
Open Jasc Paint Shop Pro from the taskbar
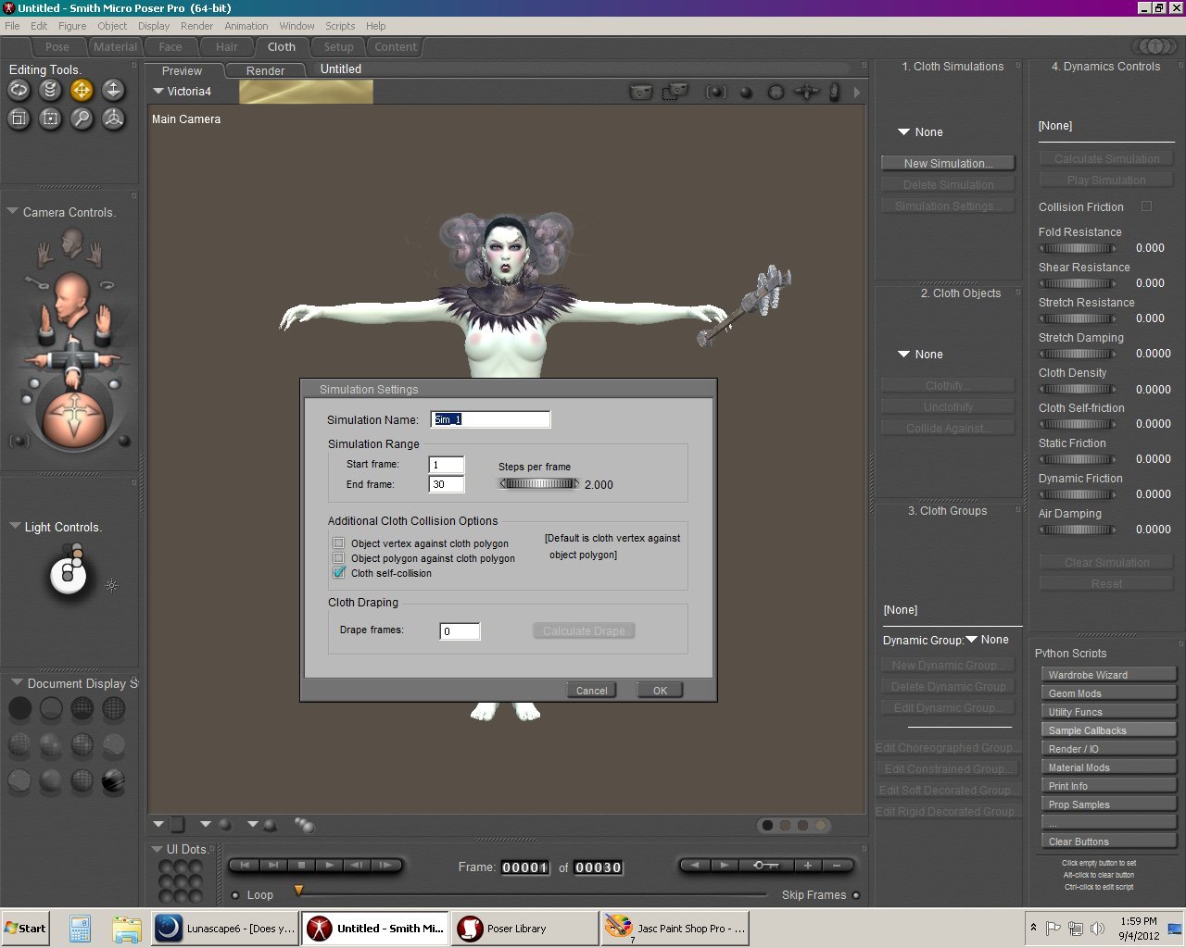click(x=675, y=929)
